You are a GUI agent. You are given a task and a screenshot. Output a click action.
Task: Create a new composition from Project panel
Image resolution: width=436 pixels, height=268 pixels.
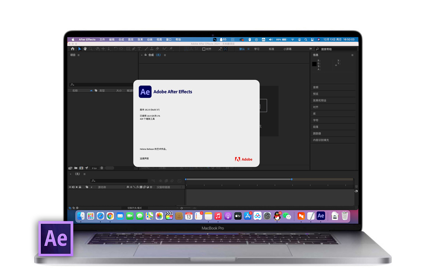(x=81, y=168)
